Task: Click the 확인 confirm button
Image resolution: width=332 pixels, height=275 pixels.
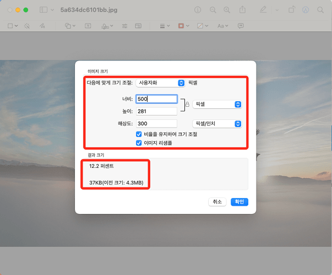Action: click(x=240, y=202)
